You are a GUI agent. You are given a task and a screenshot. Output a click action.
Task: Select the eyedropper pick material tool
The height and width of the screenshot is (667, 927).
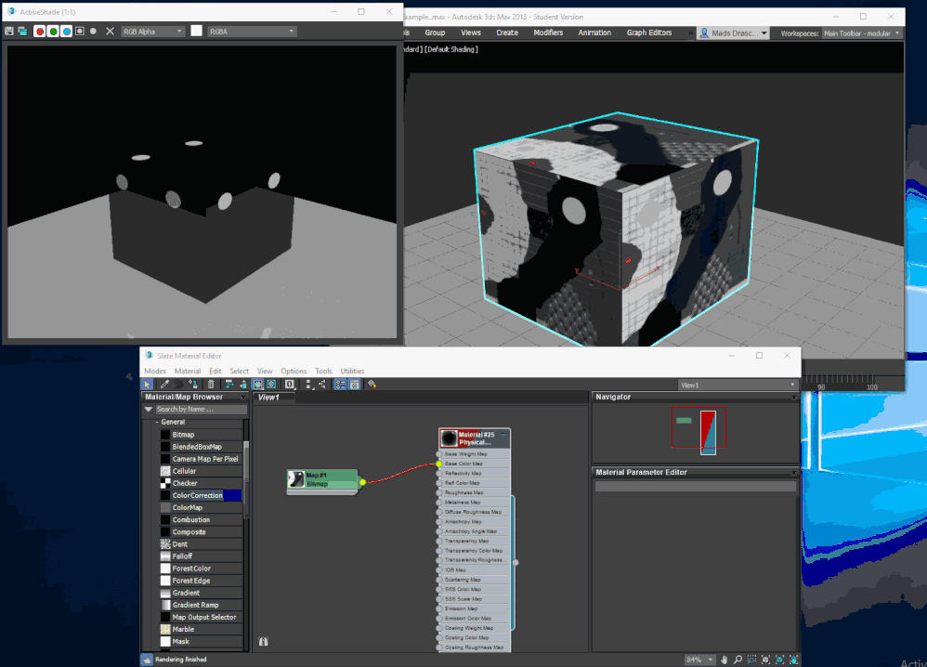pyautogui.click(x=163, y=384)
